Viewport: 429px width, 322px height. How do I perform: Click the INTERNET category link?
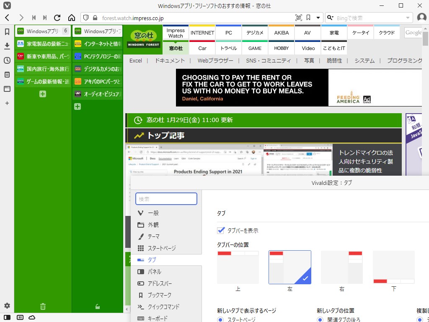(202, 32)
